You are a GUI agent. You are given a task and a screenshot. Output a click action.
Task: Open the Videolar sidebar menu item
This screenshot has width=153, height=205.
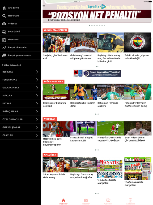point(20,24)
